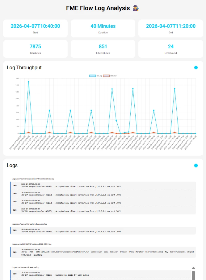Click the scroll-up arrow in the Logs panel

point(193,268)
